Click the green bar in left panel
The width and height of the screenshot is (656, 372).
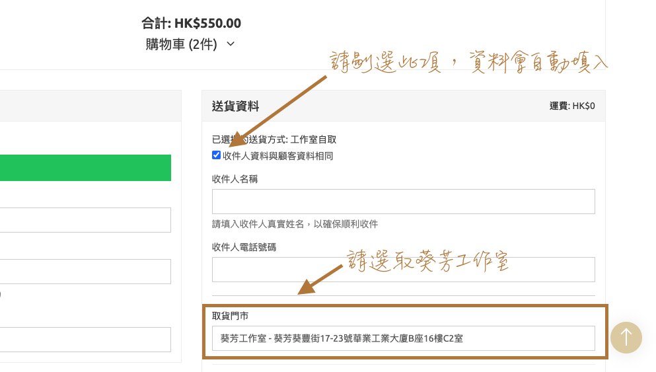point(85,168)
